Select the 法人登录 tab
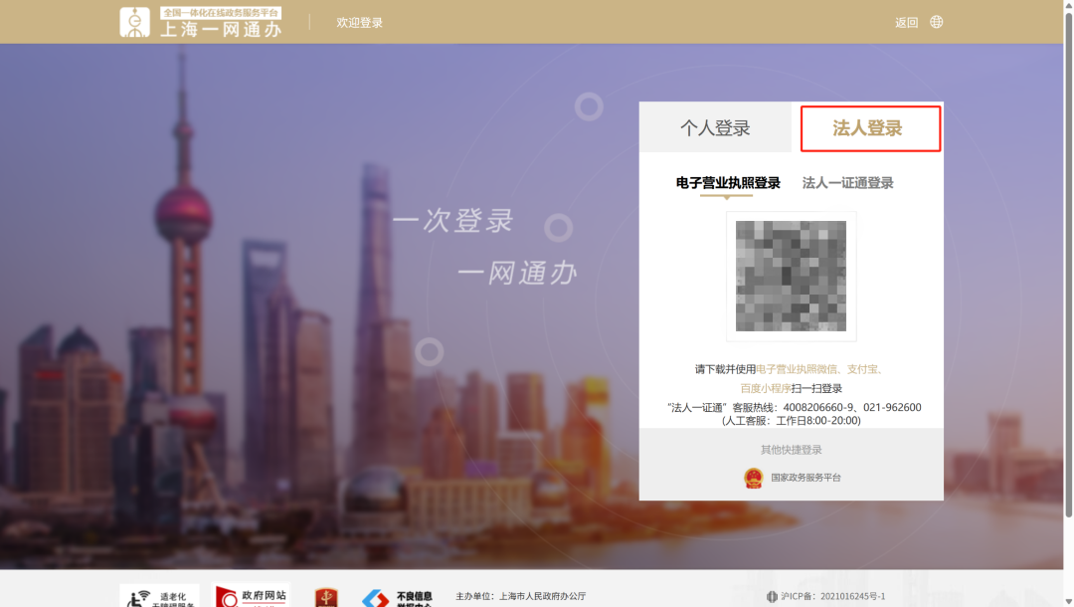 coord(867,128)
